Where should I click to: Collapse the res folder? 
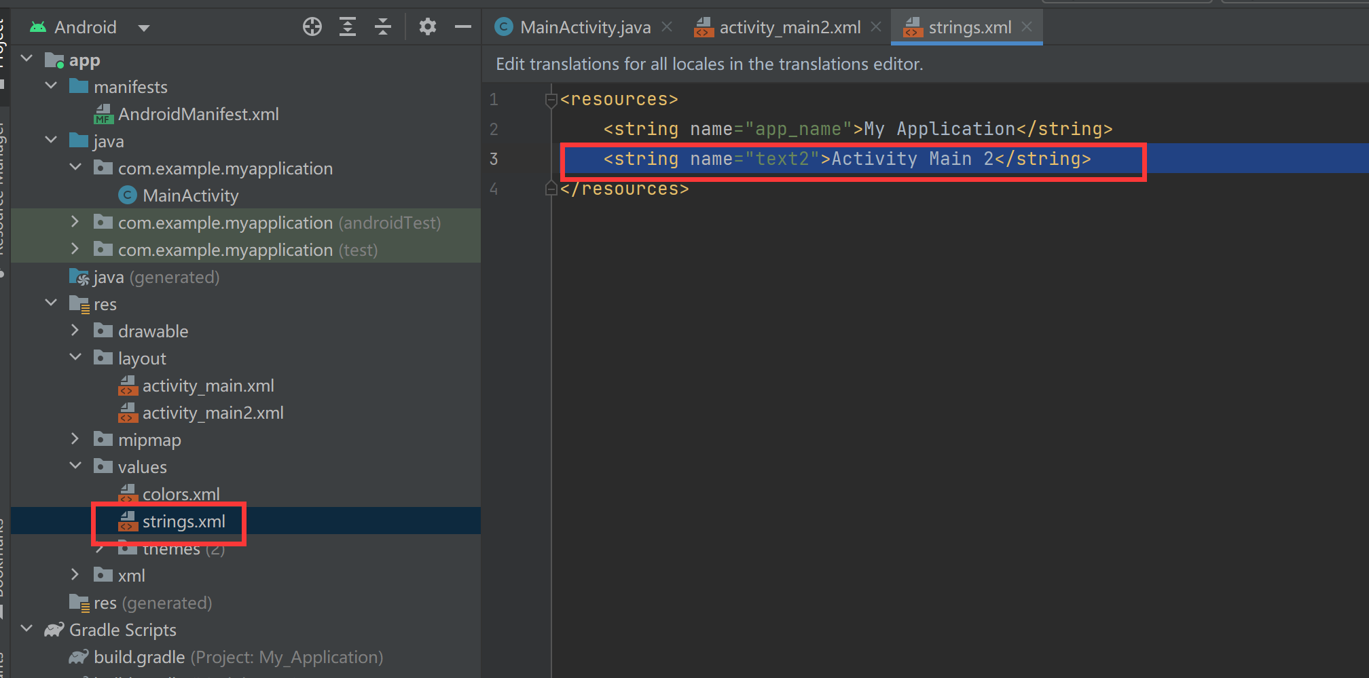tap(51, 303)
